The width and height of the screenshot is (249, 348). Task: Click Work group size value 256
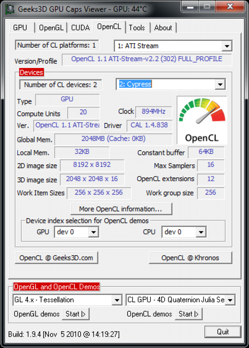click(x=211, y=193)
